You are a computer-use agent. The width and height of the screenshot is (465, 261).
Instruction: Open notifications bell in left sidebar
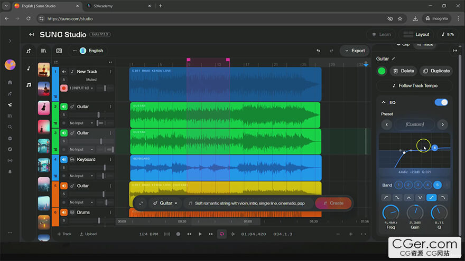pyautogui.click(x=10, y=172)
